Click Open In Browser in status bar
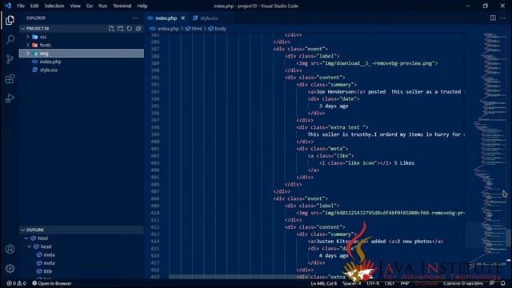Screen dimensions: 512x288 coord(51,283)
